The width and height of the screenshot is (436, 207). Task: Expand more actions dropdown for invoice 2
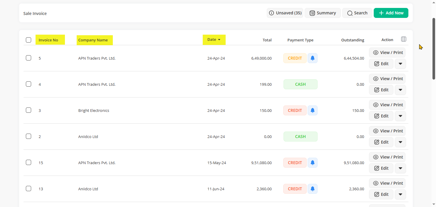(x=400, y=142)
